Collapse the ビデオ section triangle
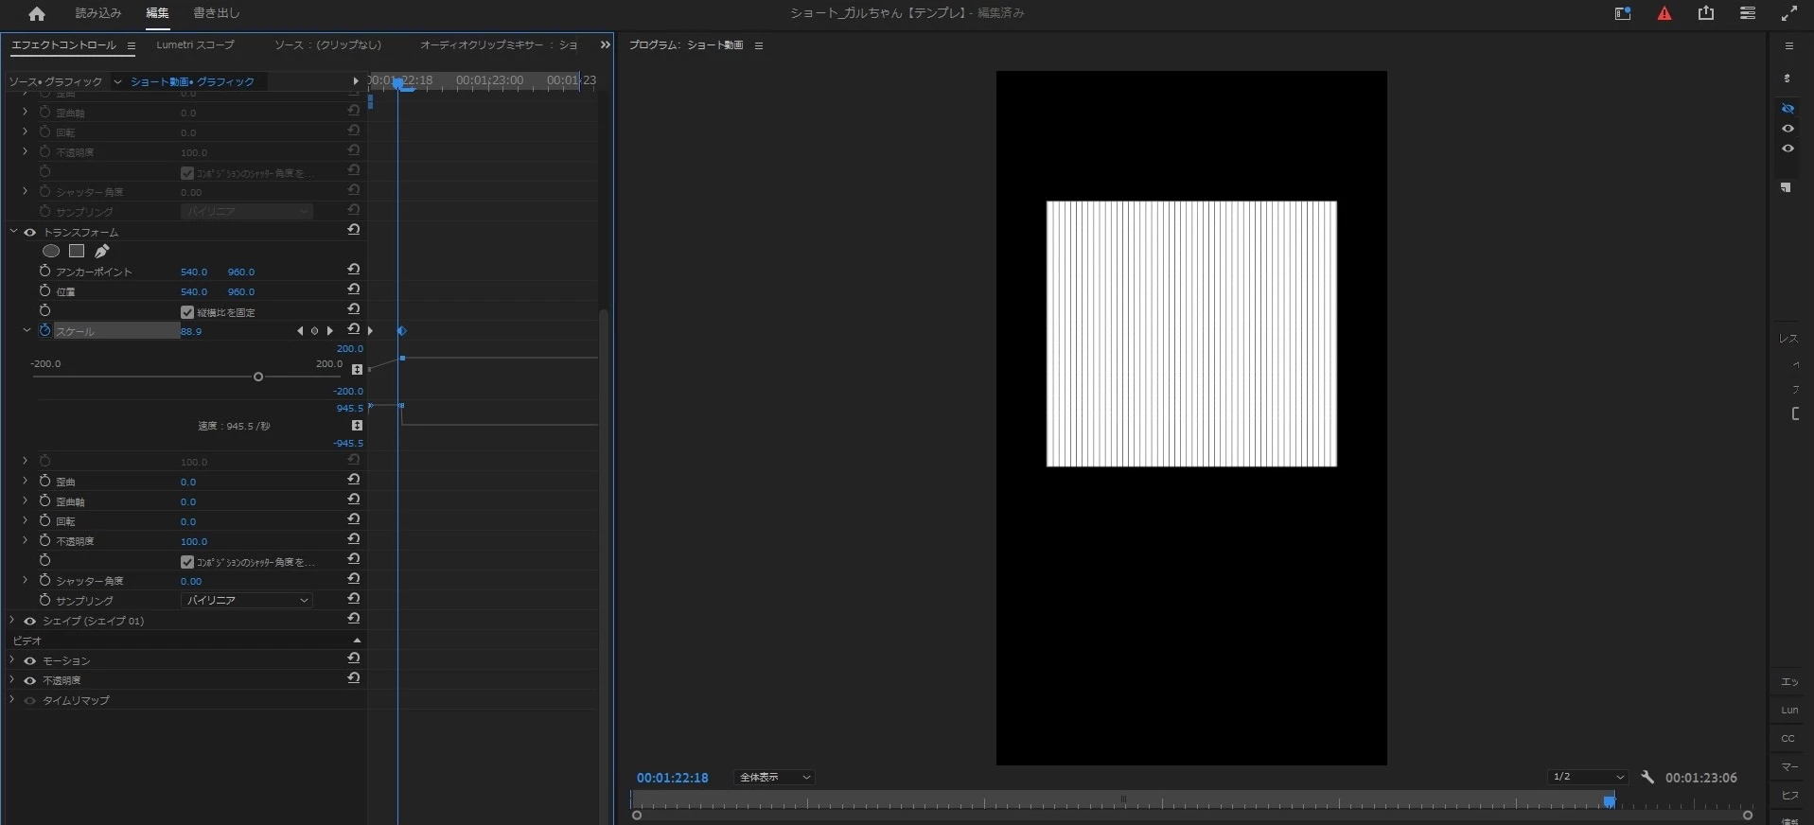The image size is (1814, 825). coord(357,641)
